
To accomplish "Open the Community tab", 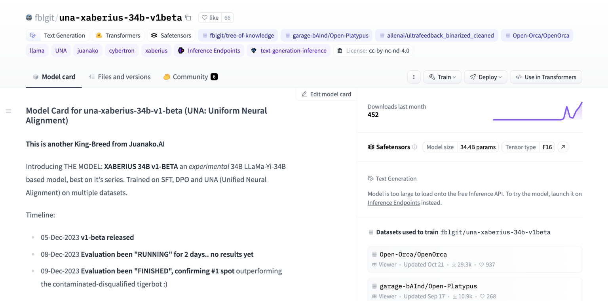I will tap(190, 77).
